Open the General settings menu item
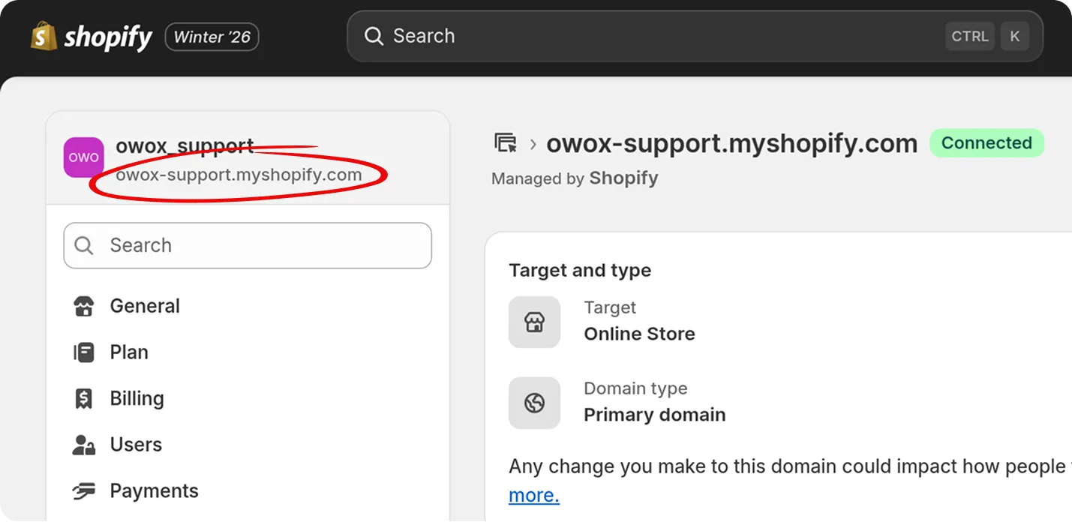This screenshot has width=1072, height=522. [x=145, y=305]
